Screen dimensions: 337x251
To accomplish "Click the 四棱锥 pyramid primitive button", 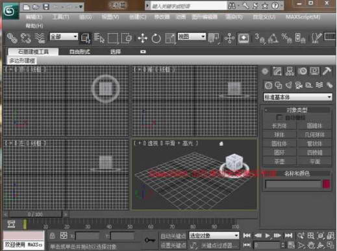I will 315,152.
